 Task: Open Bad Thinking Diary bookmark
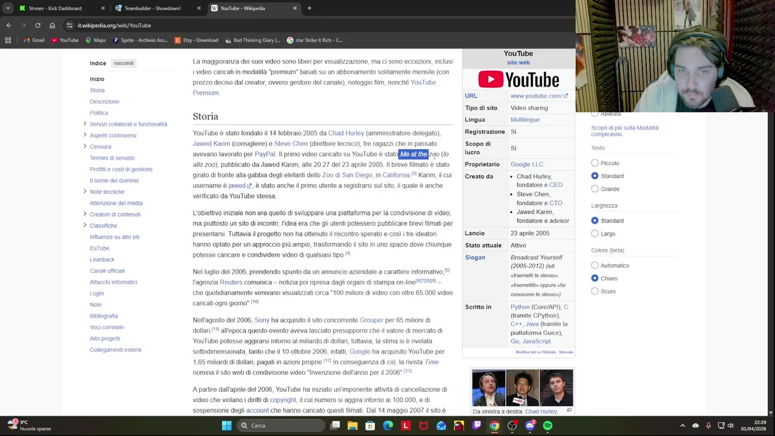(x=252, y=41)
